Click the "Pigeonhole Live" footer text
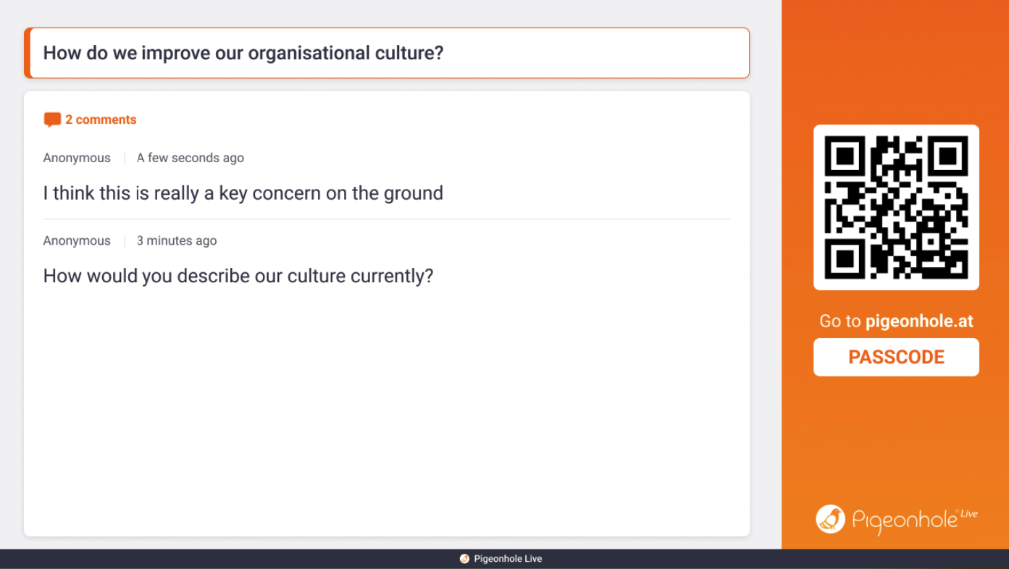The image size is (1009, 569). [x=508, y=559]
